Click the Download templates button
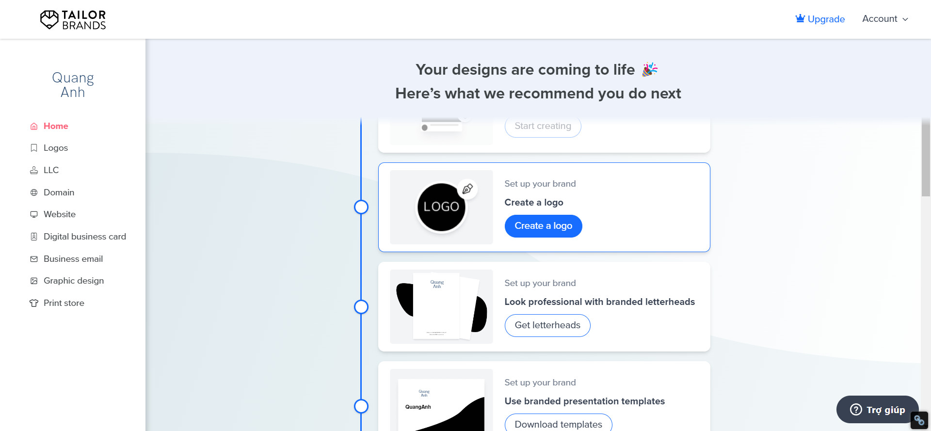Screen dimensions: 931x431 pyautogui.click(x=558, y=424)
